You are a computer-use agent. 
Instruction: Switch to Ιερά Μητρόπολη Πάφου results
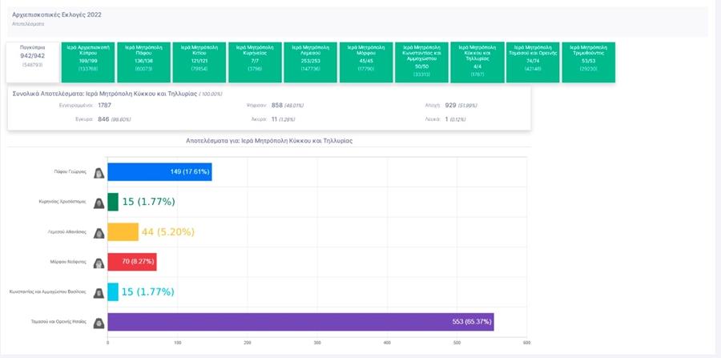coord(144,62)
